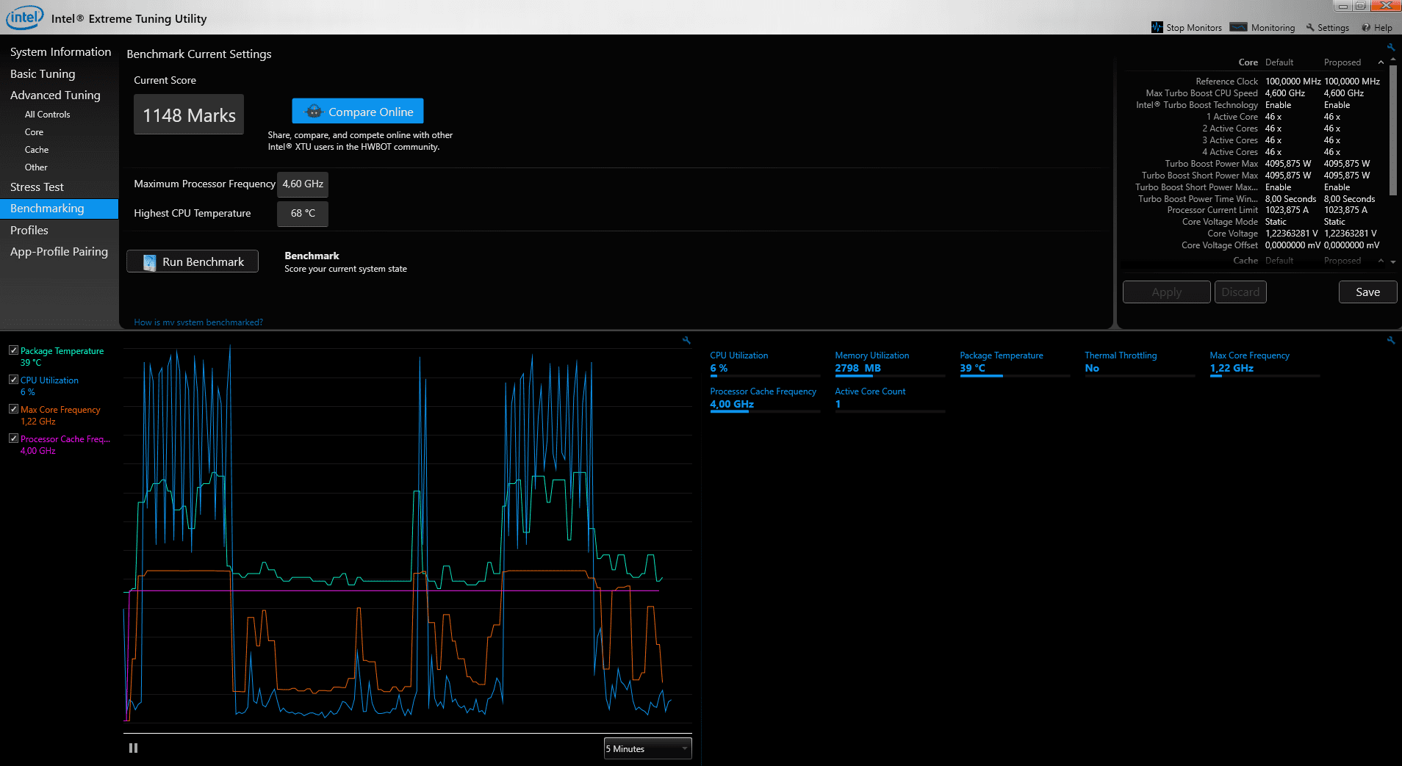The image size is (1402, 766).
Task: Toggle Max Core Frequency graph checkbox
Action: (13, 409)
